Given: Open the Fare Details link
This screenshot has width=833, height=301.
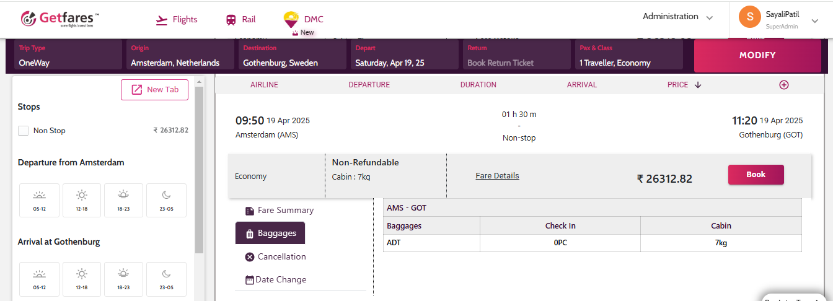Looking at the screenshot, I should click(497, 176).
